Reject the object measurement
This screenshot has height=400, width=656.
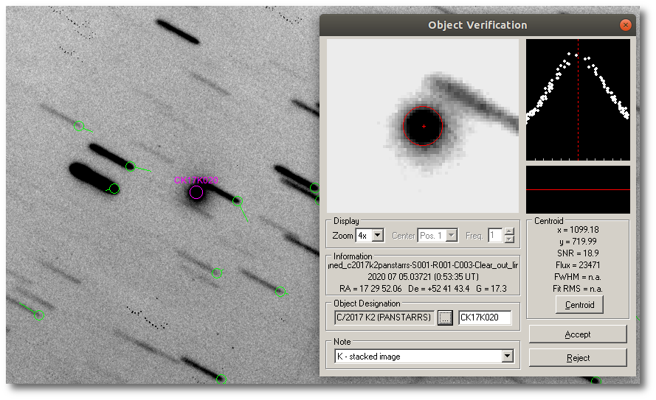click(x=577, y=358)
